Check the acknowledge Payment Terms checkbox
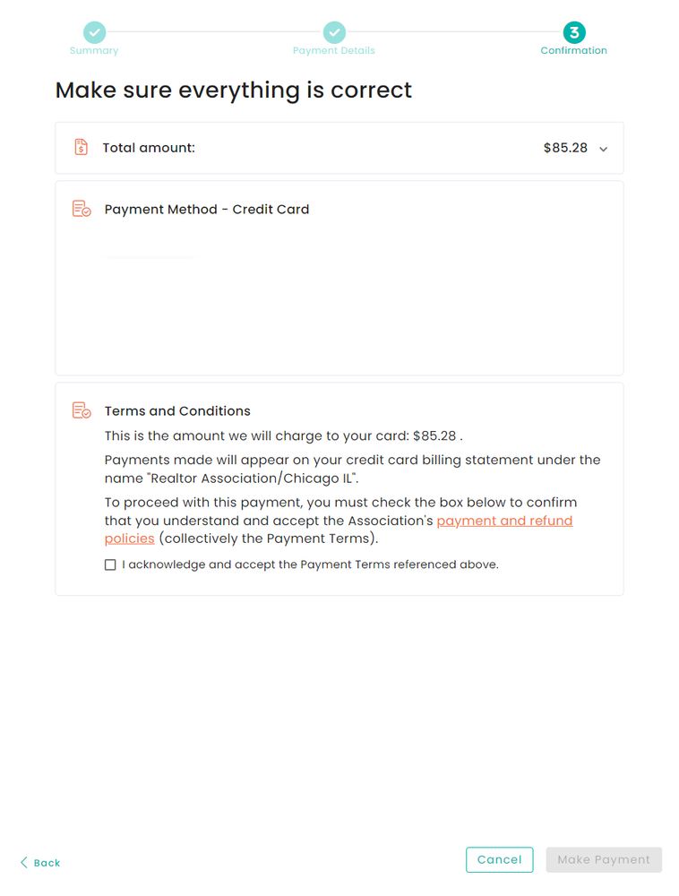 (x=110, y=564)
